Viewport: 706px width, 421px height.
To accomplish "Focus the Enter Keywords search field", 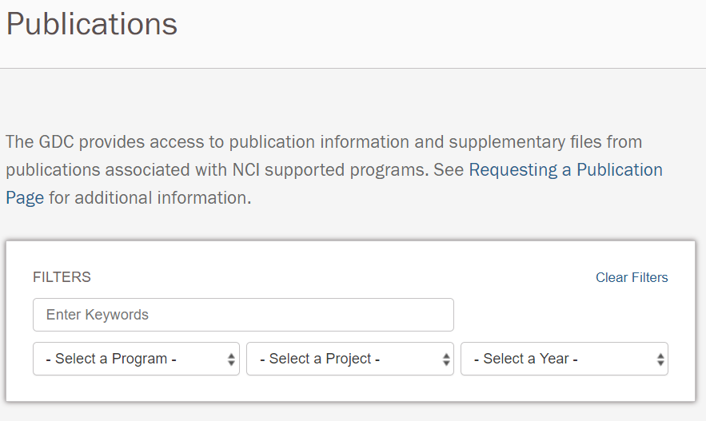I will point(243,315).
